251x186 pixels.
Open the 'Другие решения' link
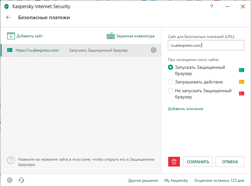pos(143,180)
